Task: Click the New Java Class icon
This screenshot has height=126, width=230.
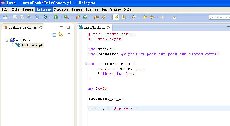Action: tap(85, 17)
